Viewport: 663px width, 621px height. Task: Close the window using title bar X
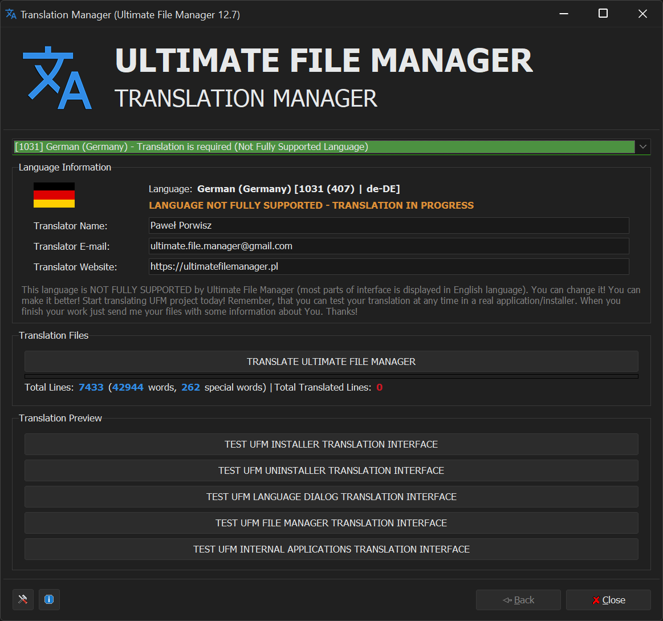[x=642, y=14]
